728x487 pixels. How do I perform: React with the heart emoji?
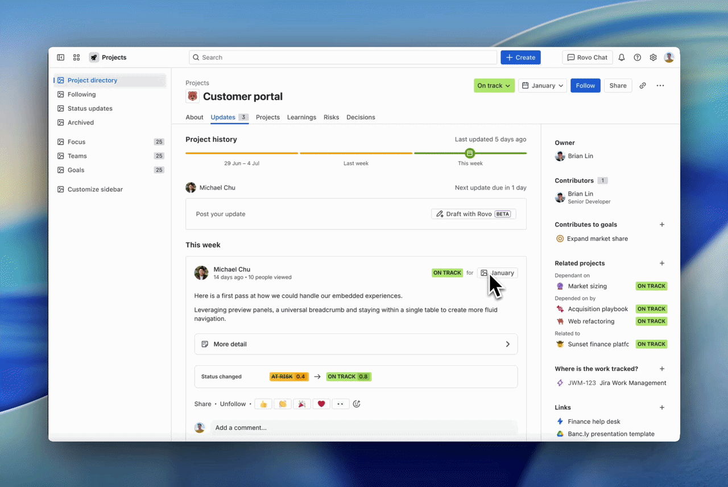(x=321, y=404)
